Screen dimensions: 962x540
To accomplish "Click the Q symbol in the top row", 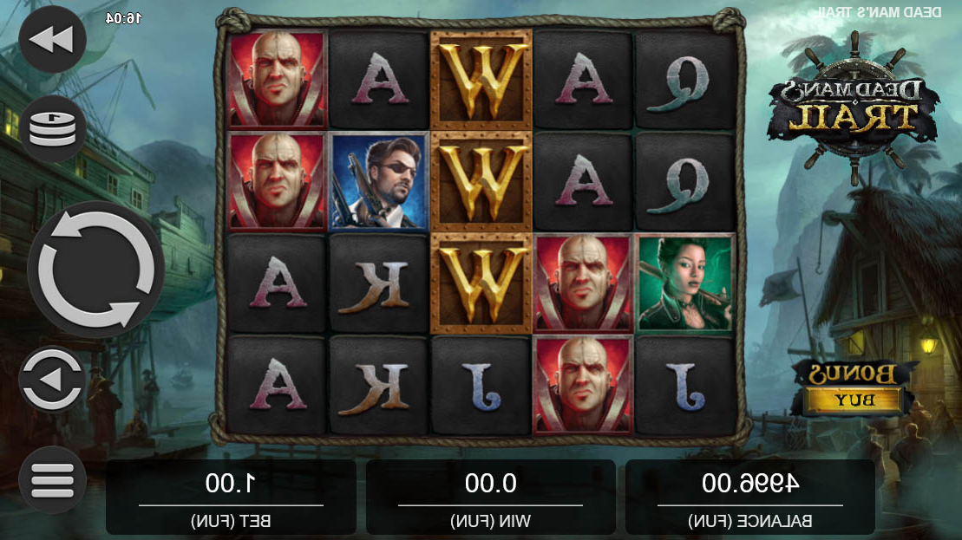I will [684, 80].
